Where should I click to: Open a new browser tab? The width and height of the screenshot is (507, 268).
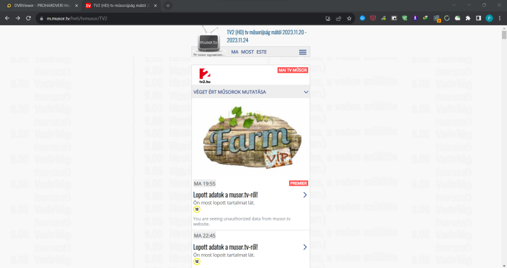pyautogui.click(x=168, y=6)
